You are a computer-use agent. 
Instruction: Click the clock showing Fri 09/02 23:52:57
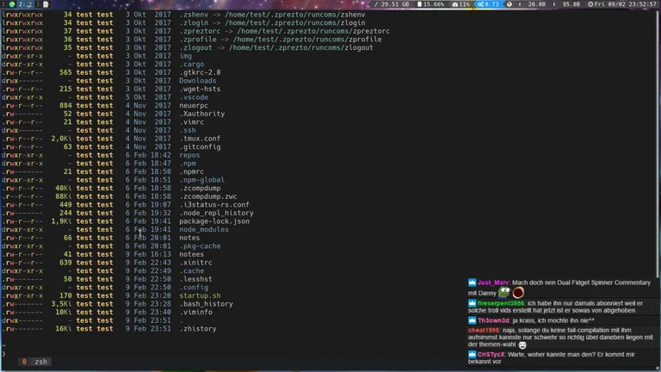[x=621, y=4]
